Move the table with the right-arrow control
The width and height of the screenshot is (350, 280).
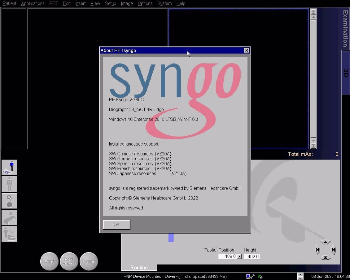333,250
